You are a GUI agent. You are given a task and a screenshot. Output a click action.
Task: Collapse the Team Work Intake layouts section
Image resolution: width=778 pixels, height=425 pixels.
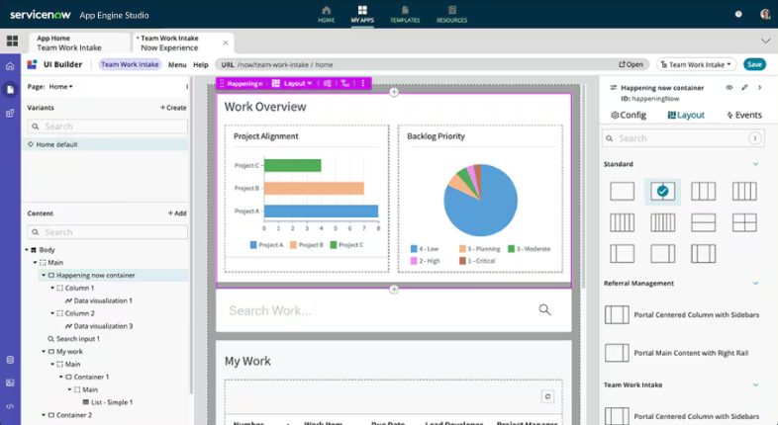point(755,384)
